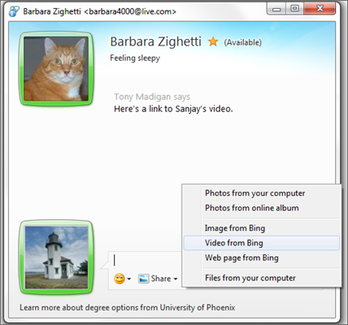The image size is (348, 325).
Task: Select Photos from online album
Action: (x=262, y=208)
